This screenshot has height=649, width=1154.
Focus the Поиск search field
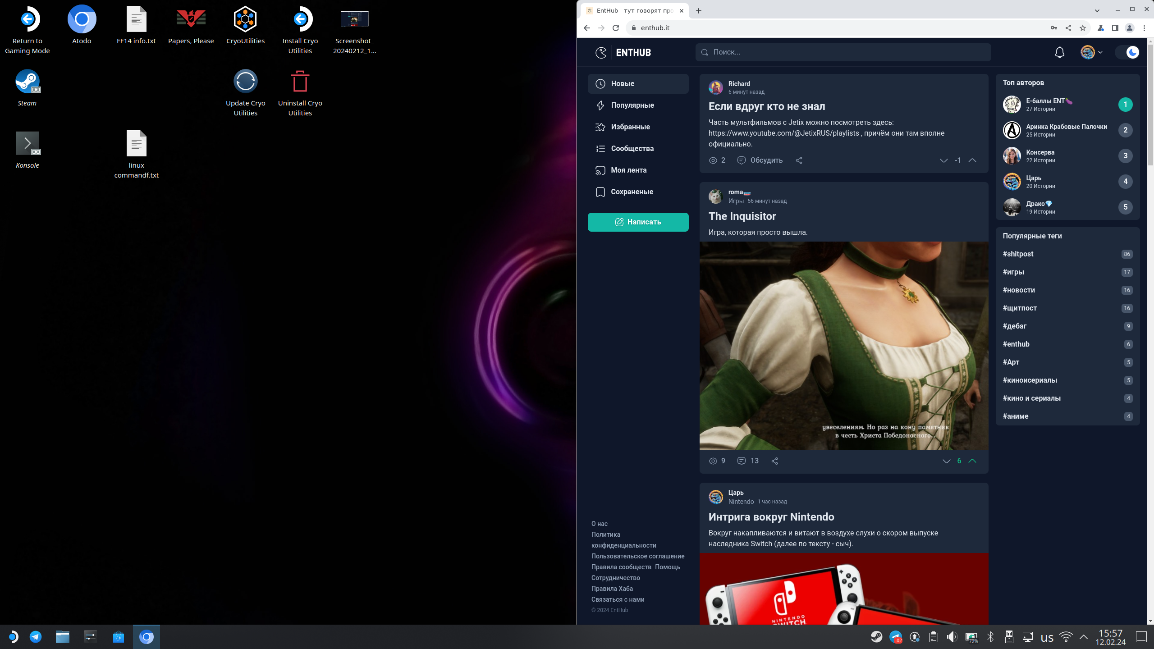(x=843, y=52)
